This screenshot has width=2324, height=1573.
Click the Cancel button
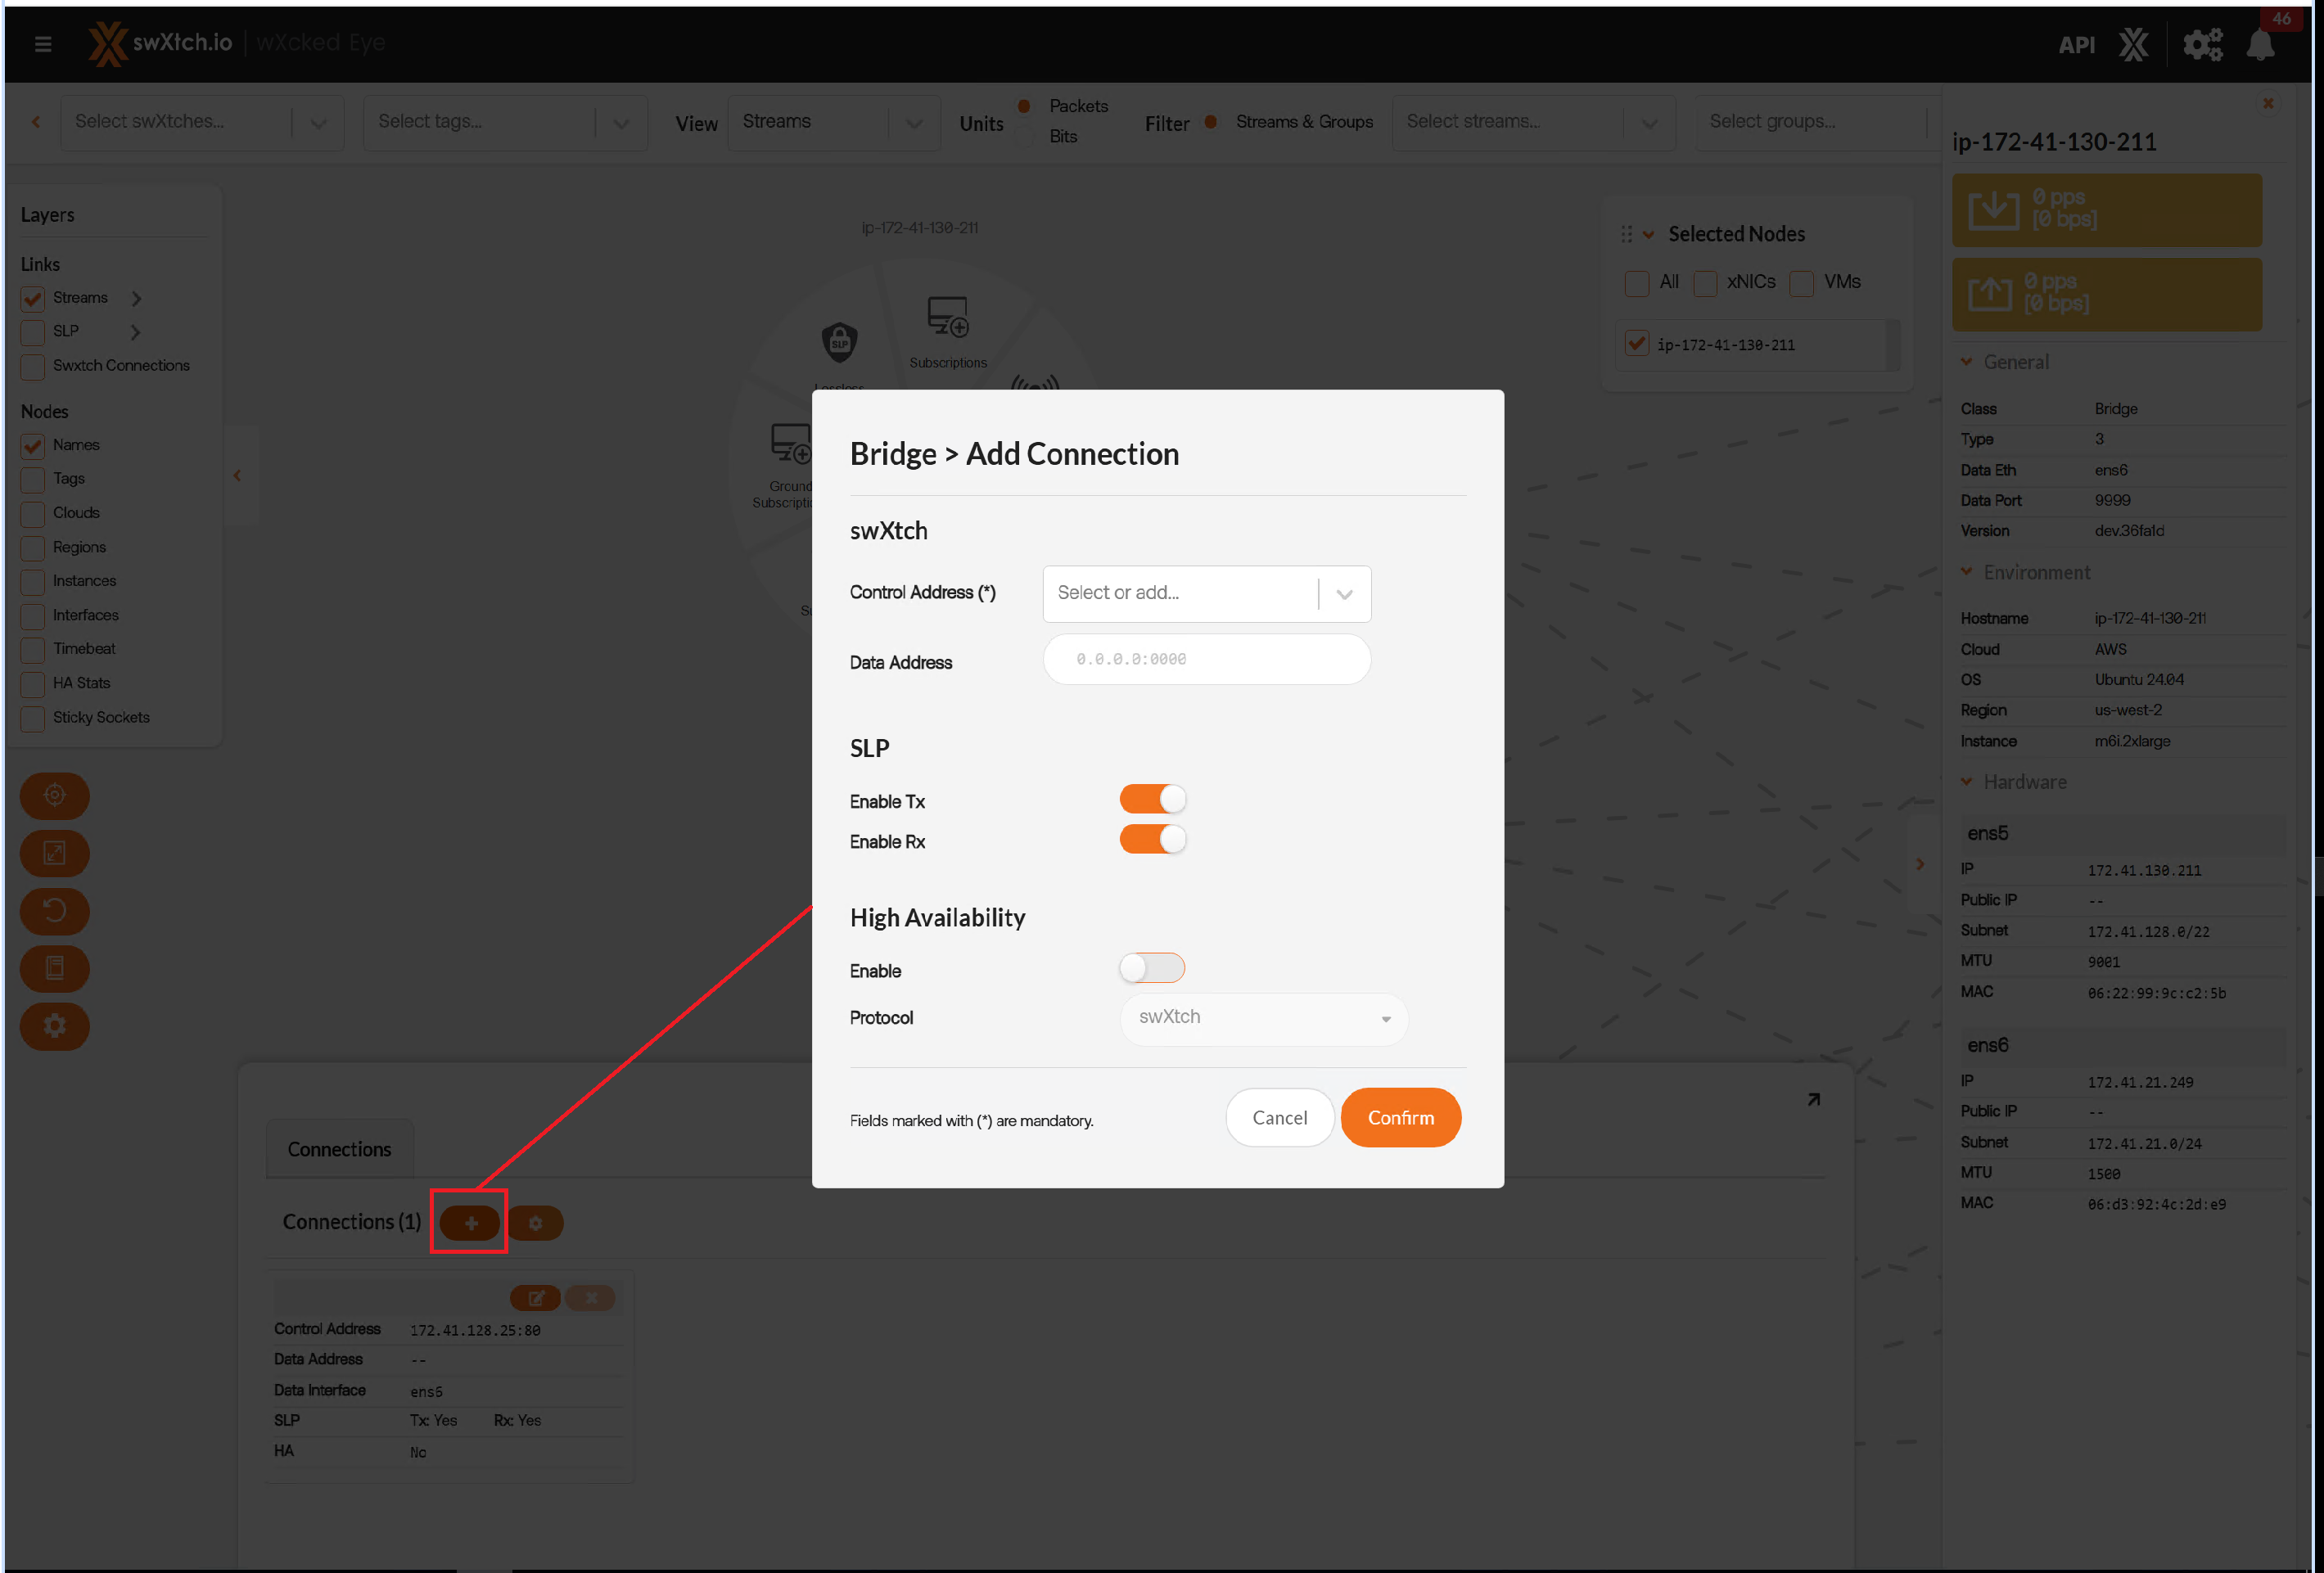[1279, 1117]
